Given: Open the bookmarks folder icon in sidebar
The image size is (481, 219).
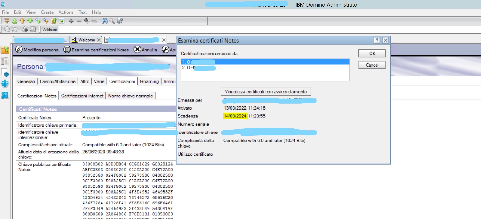Looking at the screenshot, I should pos(5,50).
